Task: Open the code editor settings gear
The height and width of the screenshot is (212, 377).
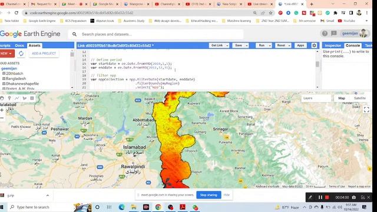Action: click(314, 45)
